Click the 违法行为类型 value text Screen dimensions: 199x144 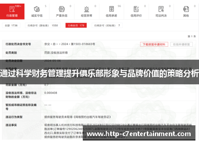78,117
